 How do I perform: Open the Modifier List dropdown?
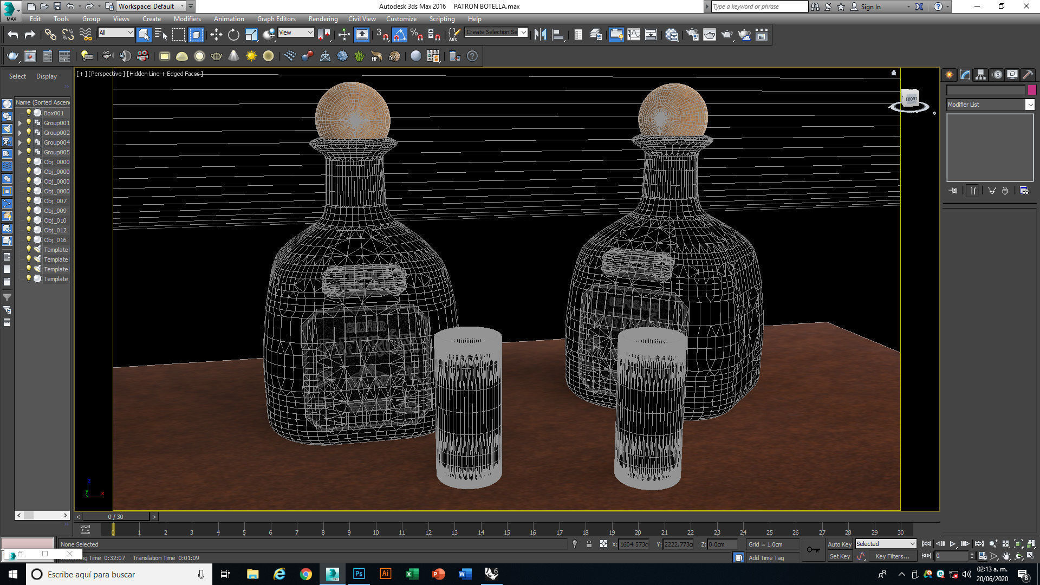[x=990, y=105]
